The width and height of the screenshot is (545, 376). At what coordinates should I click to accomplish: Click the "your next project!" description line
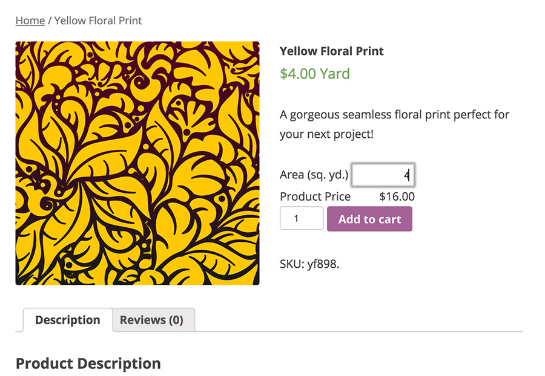tap(326, 134)
